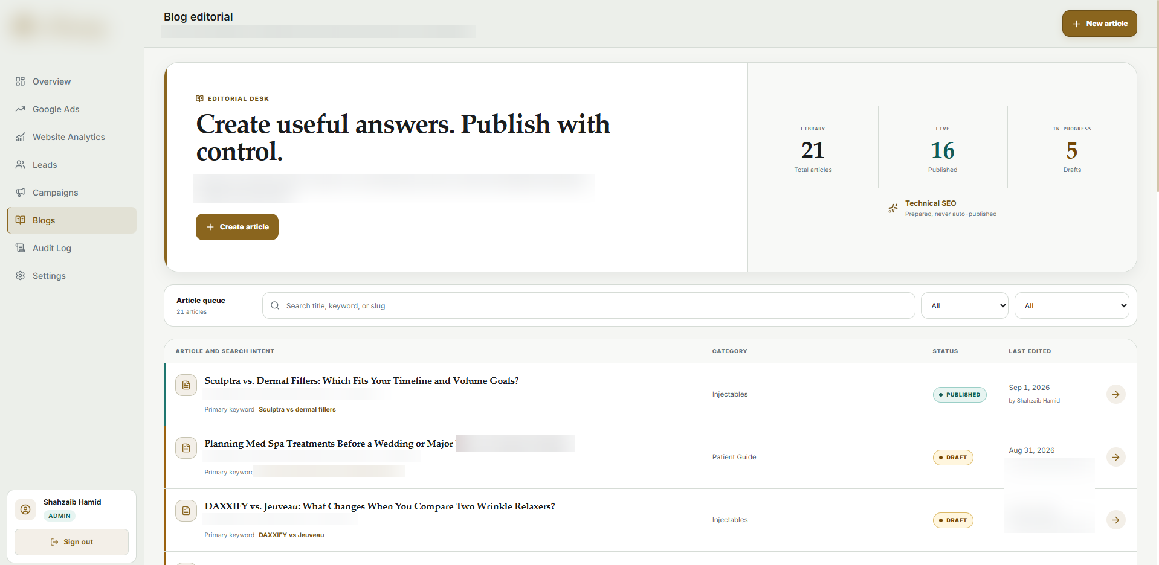Click the Create article button
Screen dimensions: 1159x565
click(237, 227)
